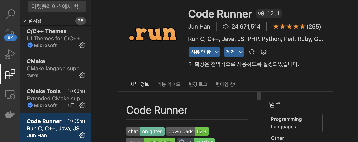Click the rating count (255)
Viewport: 358px width, 142px height.
click(x=314, y=27)
